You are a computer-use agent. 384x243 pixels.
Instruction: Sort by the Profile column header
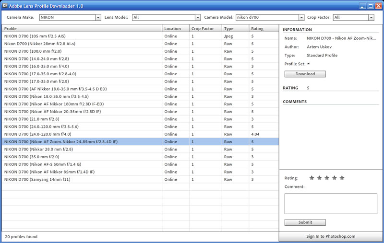point(82,28)
